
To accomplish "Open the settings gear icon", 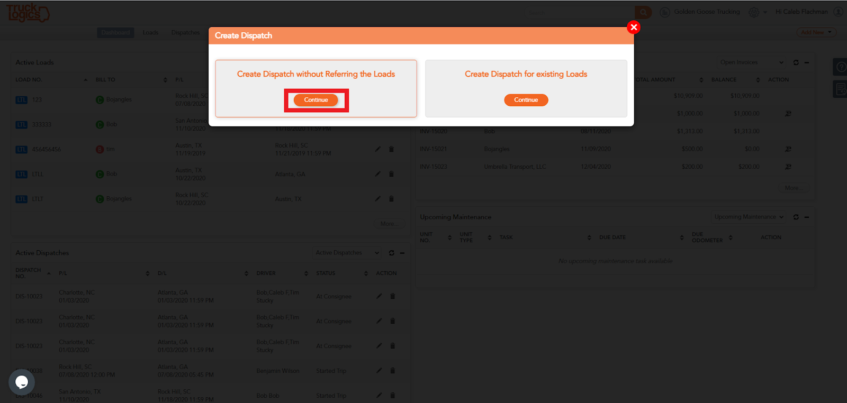I will (x=754, y=12).
